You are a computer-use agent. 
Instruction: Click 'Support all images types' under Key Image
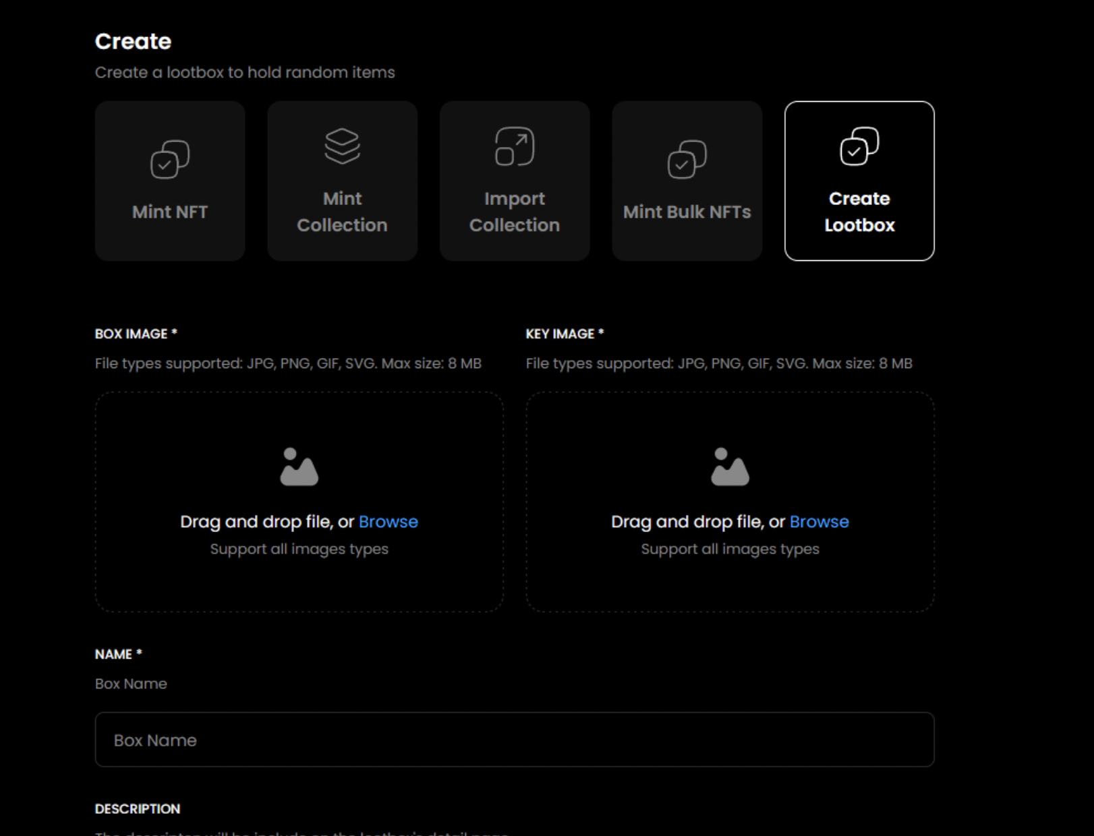click(730, 549)
